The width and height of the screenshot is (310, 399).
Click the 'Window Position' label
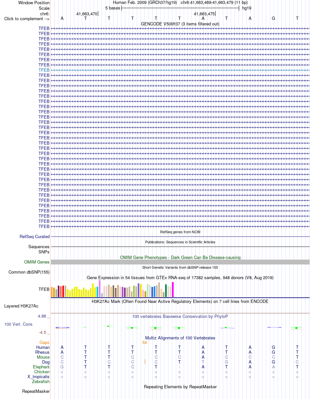coord(34,3)
